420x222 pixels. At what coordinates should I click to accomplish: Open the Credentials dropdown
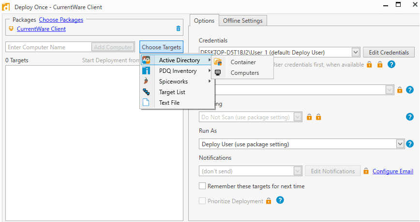356,52
